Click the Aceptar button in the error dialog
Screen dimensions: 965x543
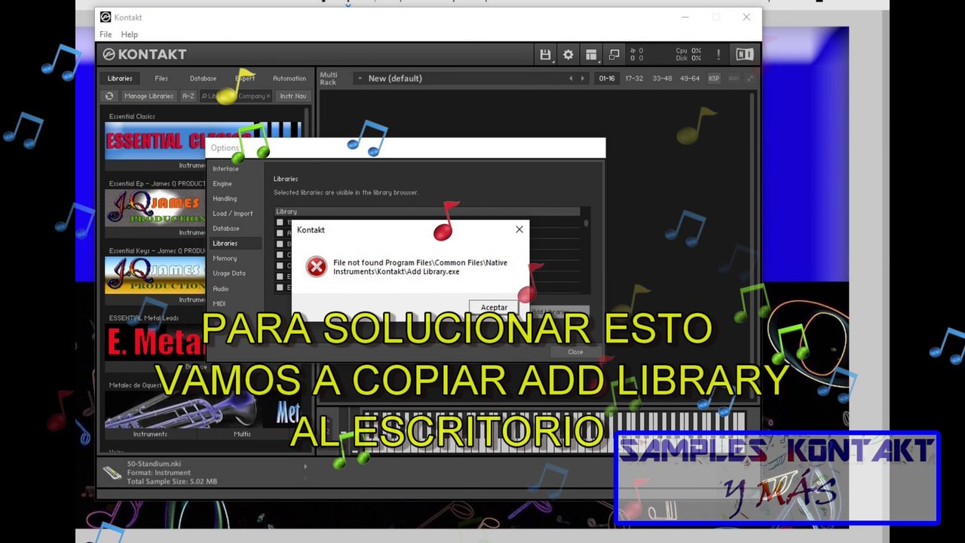tap(494, 307)
